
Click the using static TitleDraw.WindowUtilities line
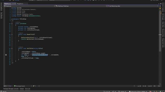26,16
